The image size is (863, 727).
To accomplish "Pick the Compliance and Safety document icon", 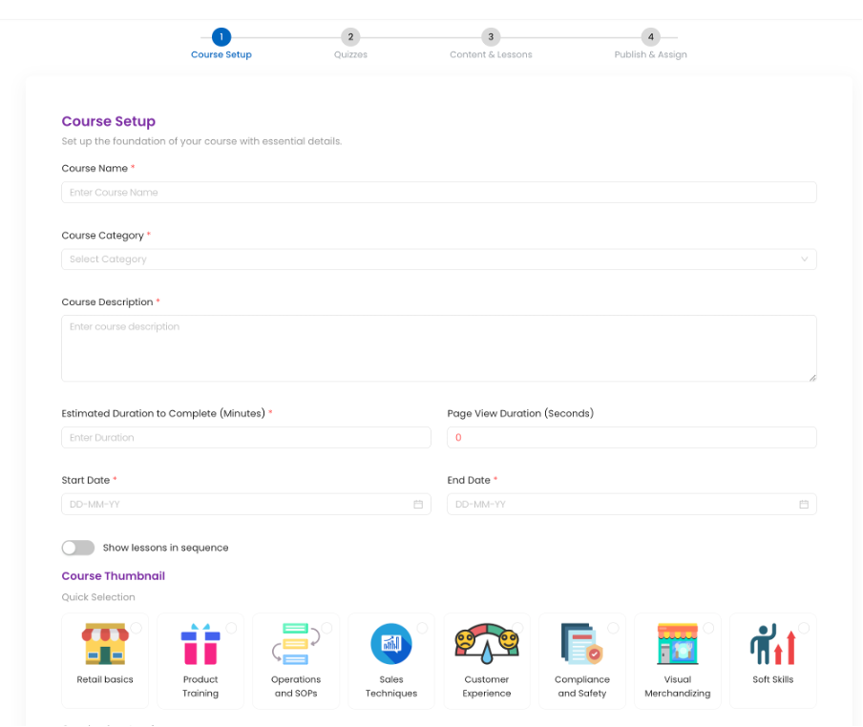I will (581, 643).
